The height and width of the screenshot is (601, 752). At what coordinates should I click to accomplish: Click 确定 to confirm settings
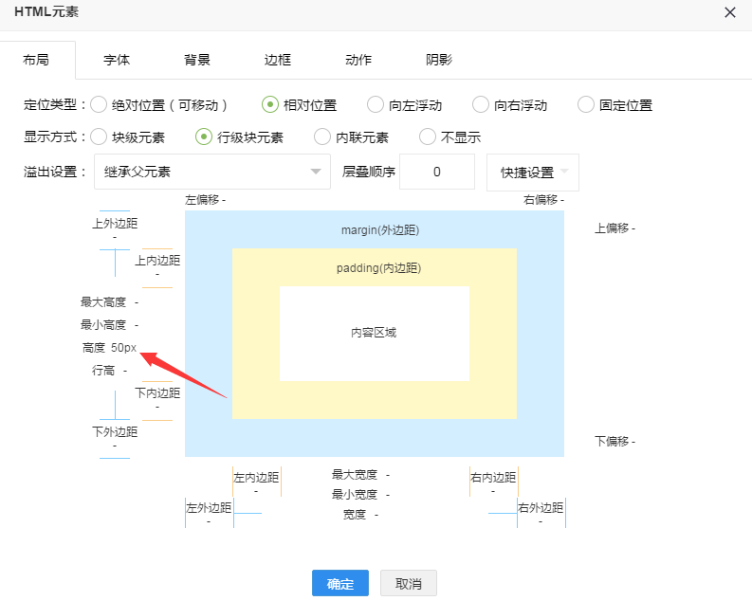(x=340, y=583)
